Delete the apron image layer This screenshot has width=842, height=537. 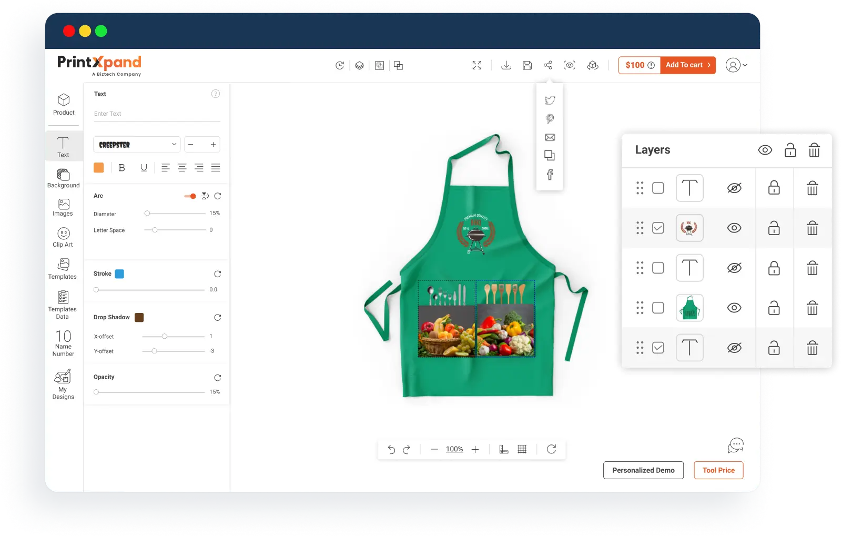coord(813,308)
